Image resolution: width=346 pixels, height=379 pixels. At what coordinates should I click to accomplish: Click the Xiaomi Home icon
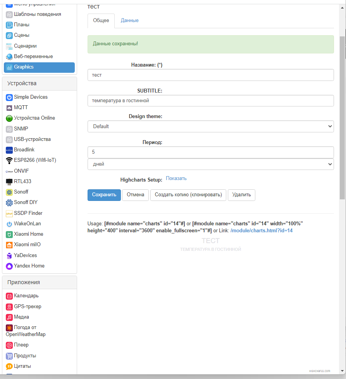pos(9,235)
